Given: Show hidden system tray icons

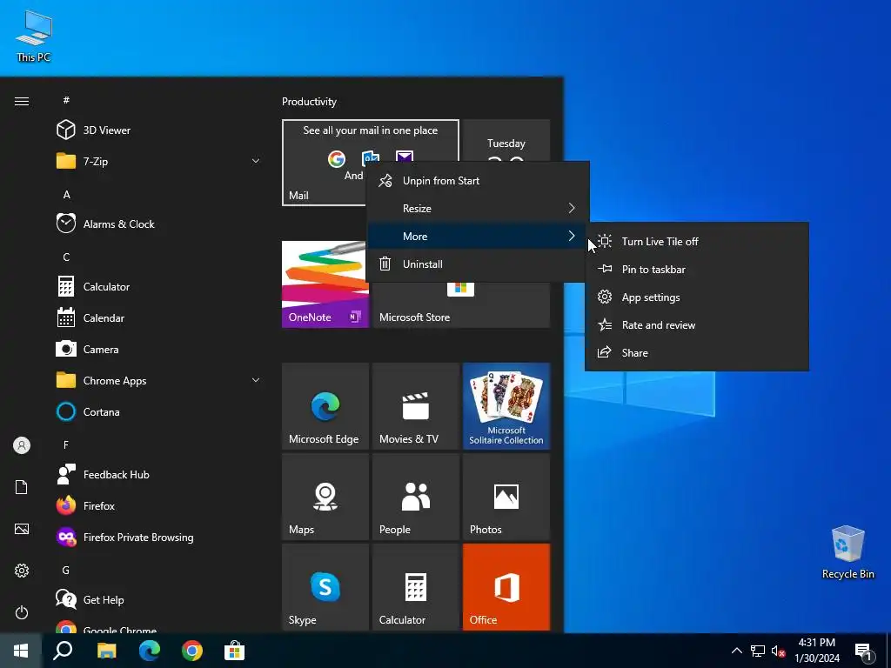Looking at the screenshot, I should click(x=736, y=651).
